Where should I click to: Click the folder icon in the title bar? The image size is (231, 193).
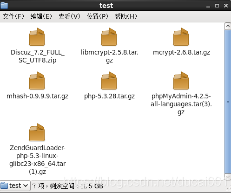4,6
